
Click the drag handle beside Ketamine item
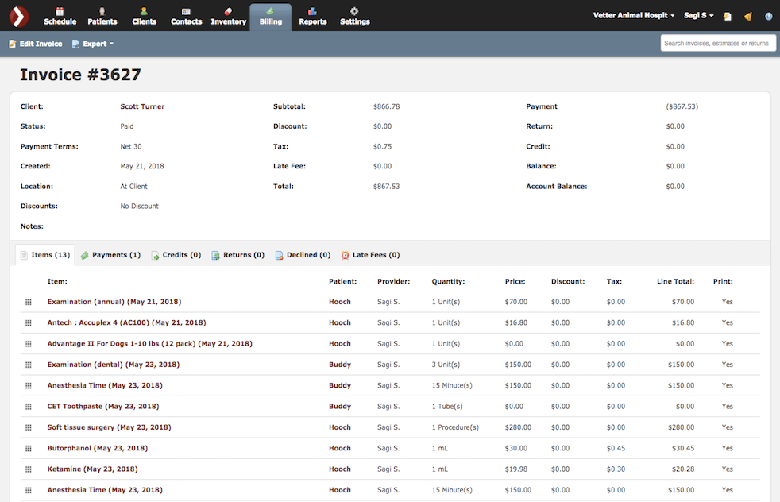pos(28,469)
